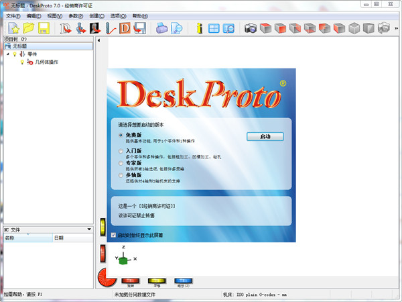Click the part icon beside 零件
402x302 pixels.
pos(22,54)
